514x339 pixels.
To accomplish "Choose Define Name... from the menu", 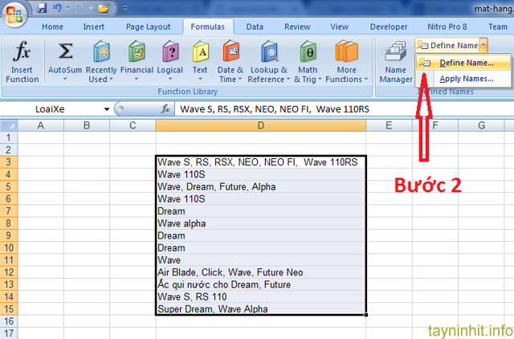I will 466,63.
